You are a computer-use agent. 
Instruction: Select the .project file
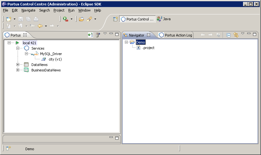[149, 48]
